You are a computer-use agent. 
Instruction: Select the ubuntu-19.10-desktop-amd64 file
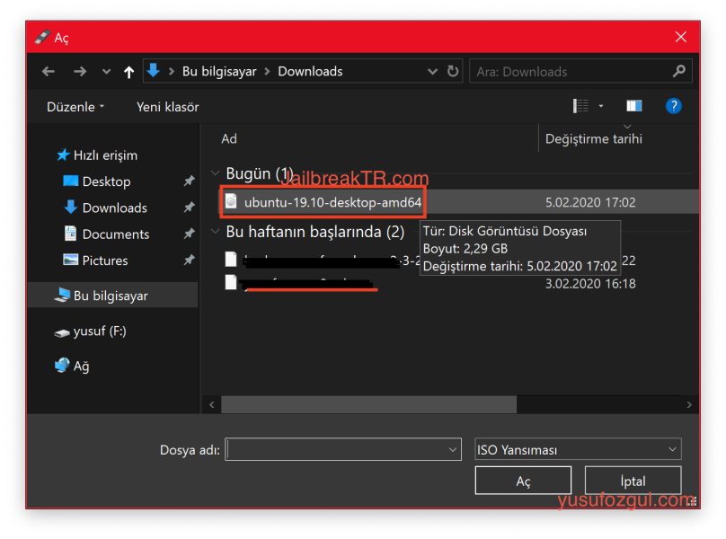332,202
